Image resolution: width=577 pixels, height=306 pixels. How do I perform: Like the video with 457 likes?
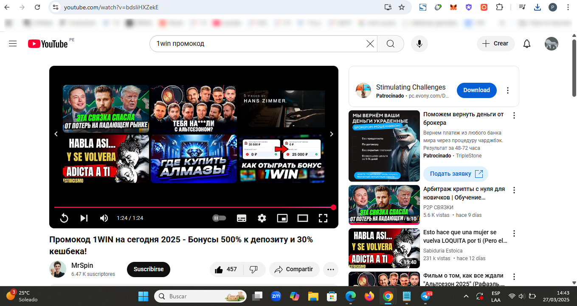point(226,270)
